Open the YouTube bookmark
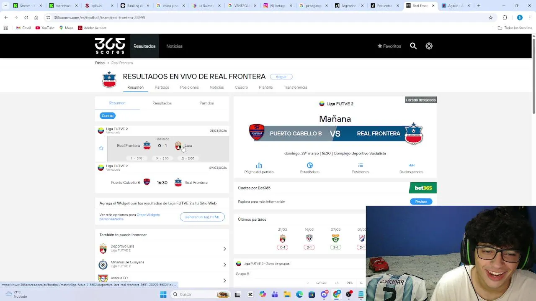536x301 pixels. click(45, 28)
